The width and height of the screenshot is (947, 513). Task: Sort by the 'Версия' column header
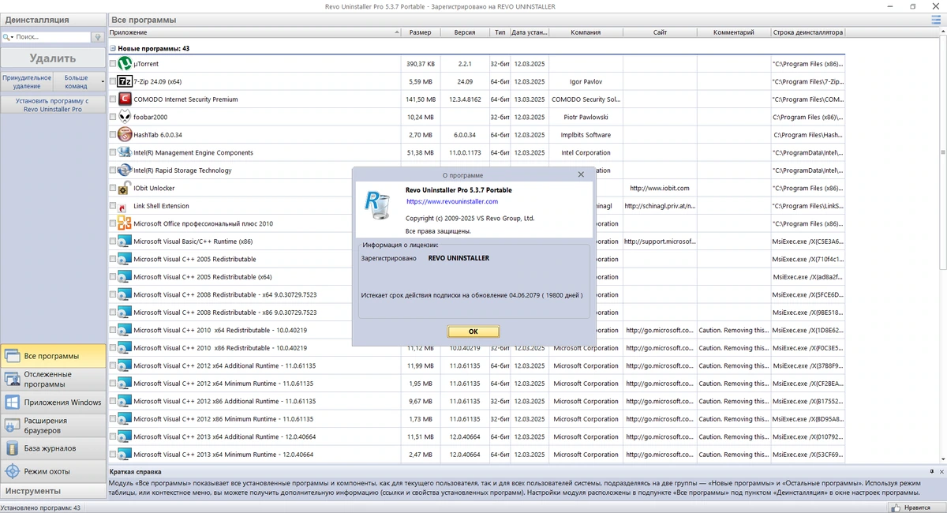465,32
